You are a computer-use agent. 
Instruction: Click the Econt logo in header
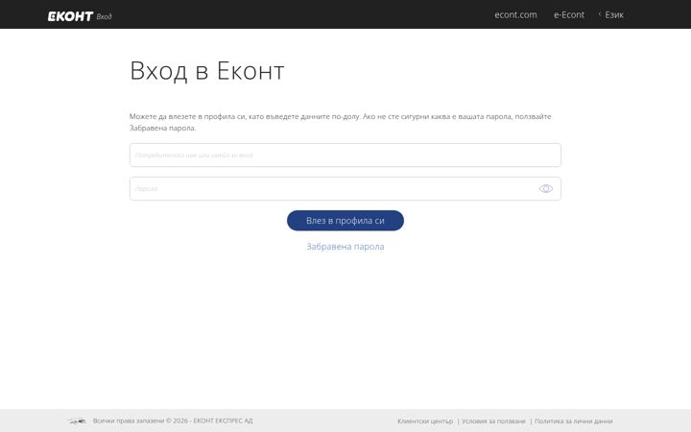tap(70, 16)
